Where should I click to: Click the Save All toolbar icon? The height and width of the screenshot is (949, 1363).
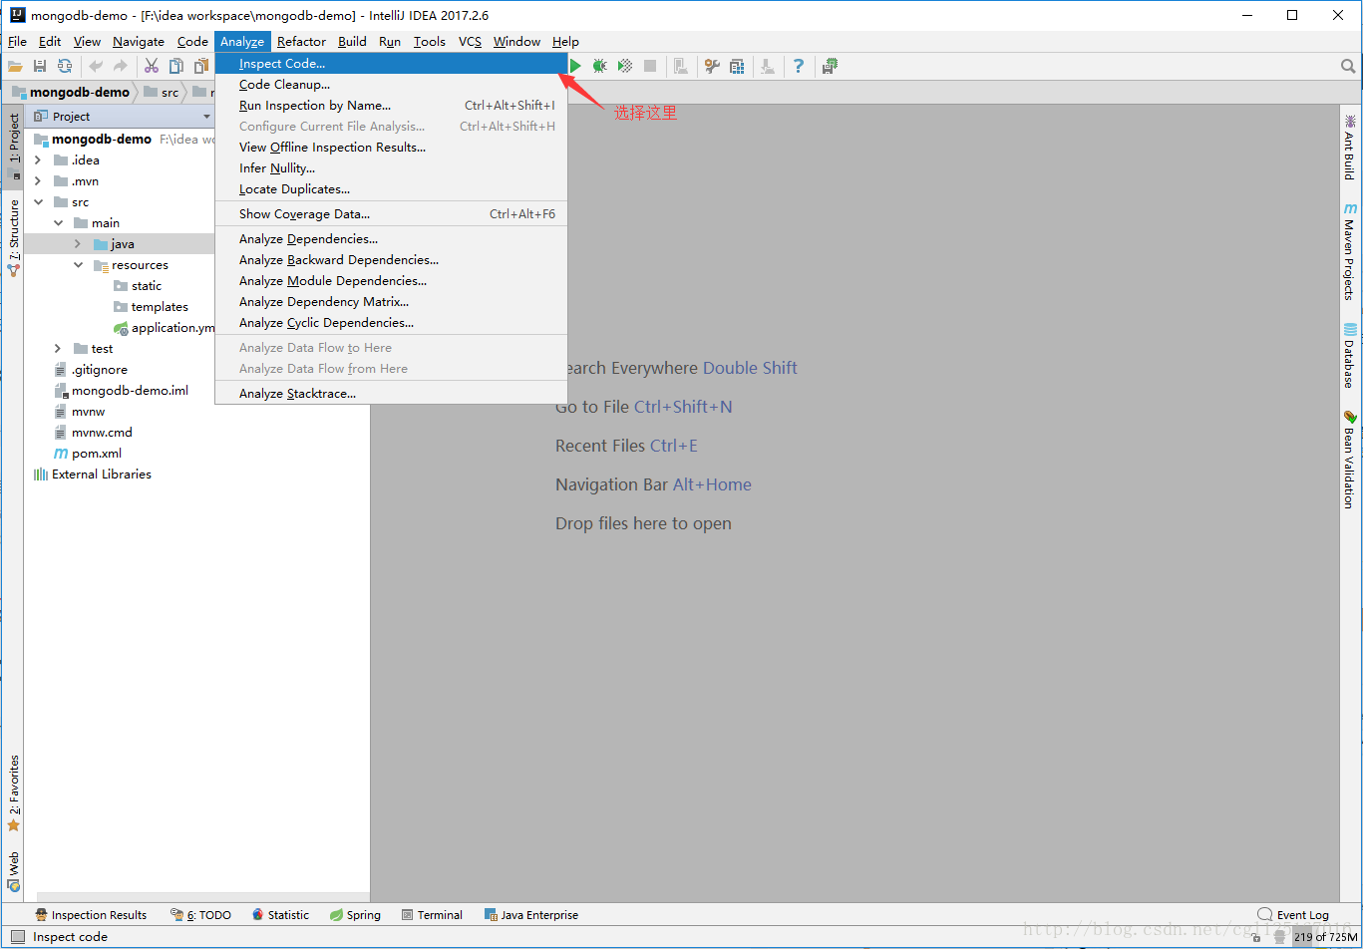(x=40, y=66)
